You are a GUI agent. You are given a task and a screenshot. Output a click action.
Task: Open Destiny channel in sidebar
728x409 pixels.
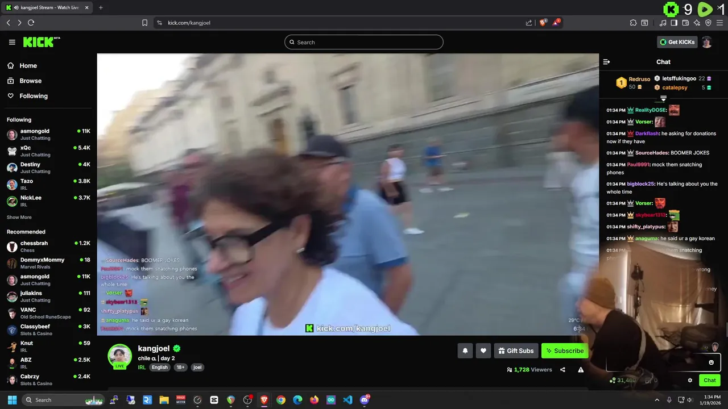coord(48,168)
